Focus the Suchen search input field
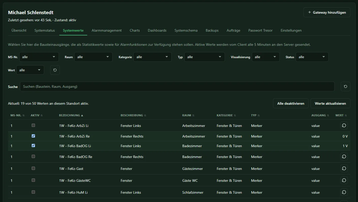The image size is (358, 202). [177, 86]
